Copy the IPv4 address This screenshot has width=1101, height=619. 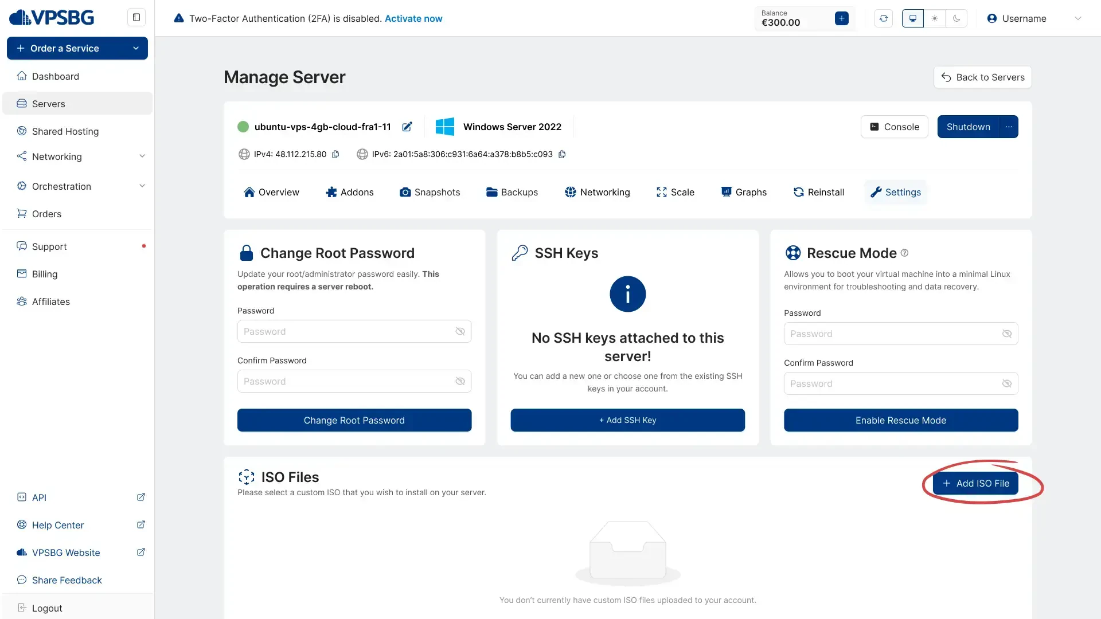336,154
